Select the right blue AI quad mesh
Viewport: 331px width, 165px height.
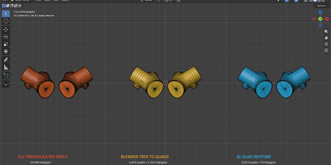(293, 82)
